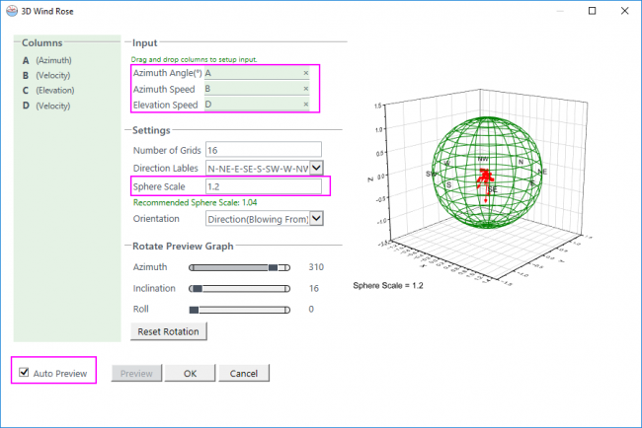Clear the Azimuth Angle input with its x
The width and height of the screenshot is (642, 428).
[306, 73]
